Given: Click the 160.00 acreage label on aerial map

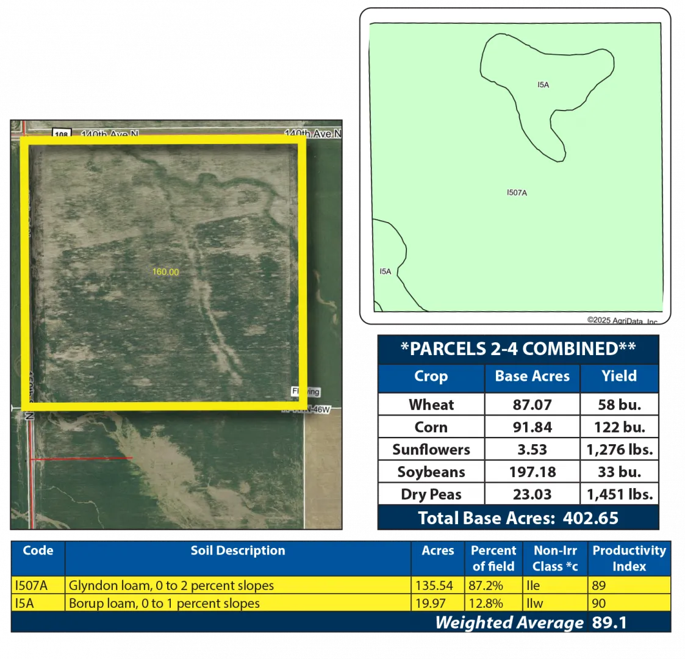Looking at the screenshot, I should click(165, 272).
